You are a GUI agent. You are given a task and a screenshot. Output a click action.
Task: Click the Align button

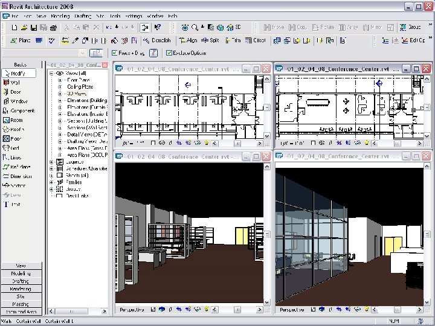click(x=188, y=40)
